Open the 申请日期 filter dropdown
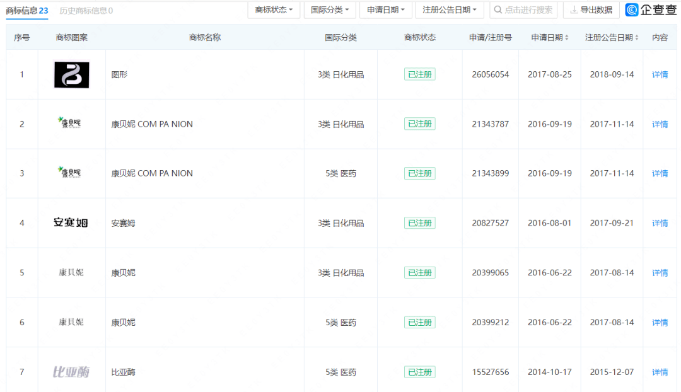The height and width of the screenshot is (392, 681). [x=385, y=10]
